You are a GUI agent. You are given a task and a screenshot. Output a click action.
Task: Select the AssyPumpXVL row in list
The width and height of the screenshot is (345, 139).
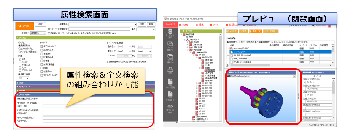(x=280, y=52)
